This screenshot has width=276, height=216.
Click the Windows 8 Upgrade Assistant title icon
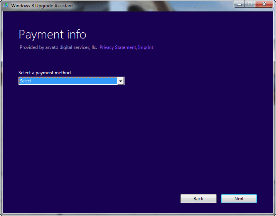click(x=6, y=5)
